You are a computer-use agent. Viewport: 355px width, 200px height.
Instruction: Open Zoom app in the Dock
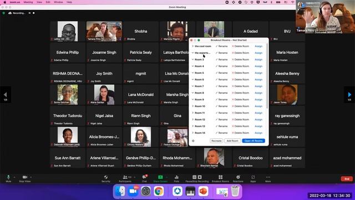tap(133, 191)
